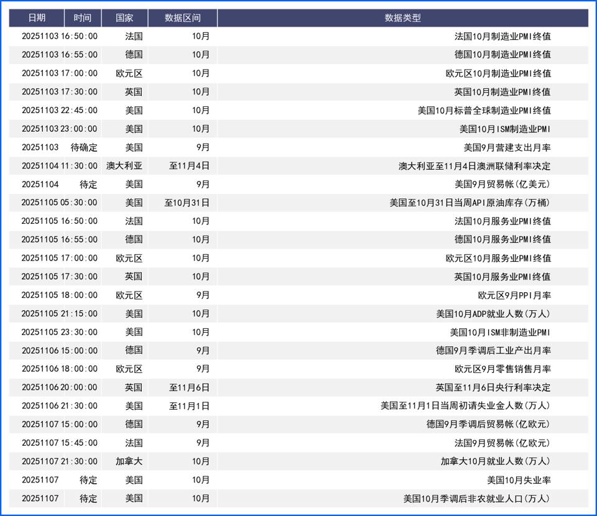597x516 pixels.
Task: Click the 时间 column header
Action: pos(82,18)
